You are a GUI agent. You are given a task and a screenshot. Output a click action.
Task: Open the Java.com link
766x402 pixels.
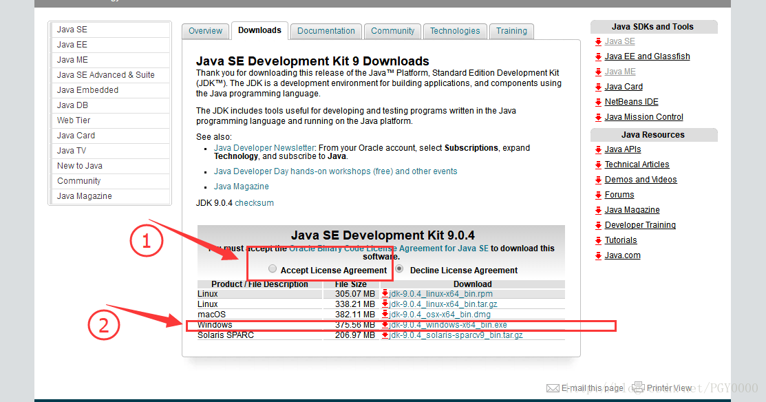click(622, 255)
